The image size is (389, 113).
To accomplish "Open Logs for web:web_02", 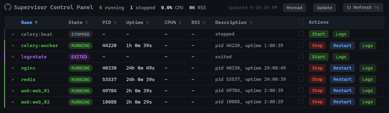I will pyautogui.click(x=367, y=102).
